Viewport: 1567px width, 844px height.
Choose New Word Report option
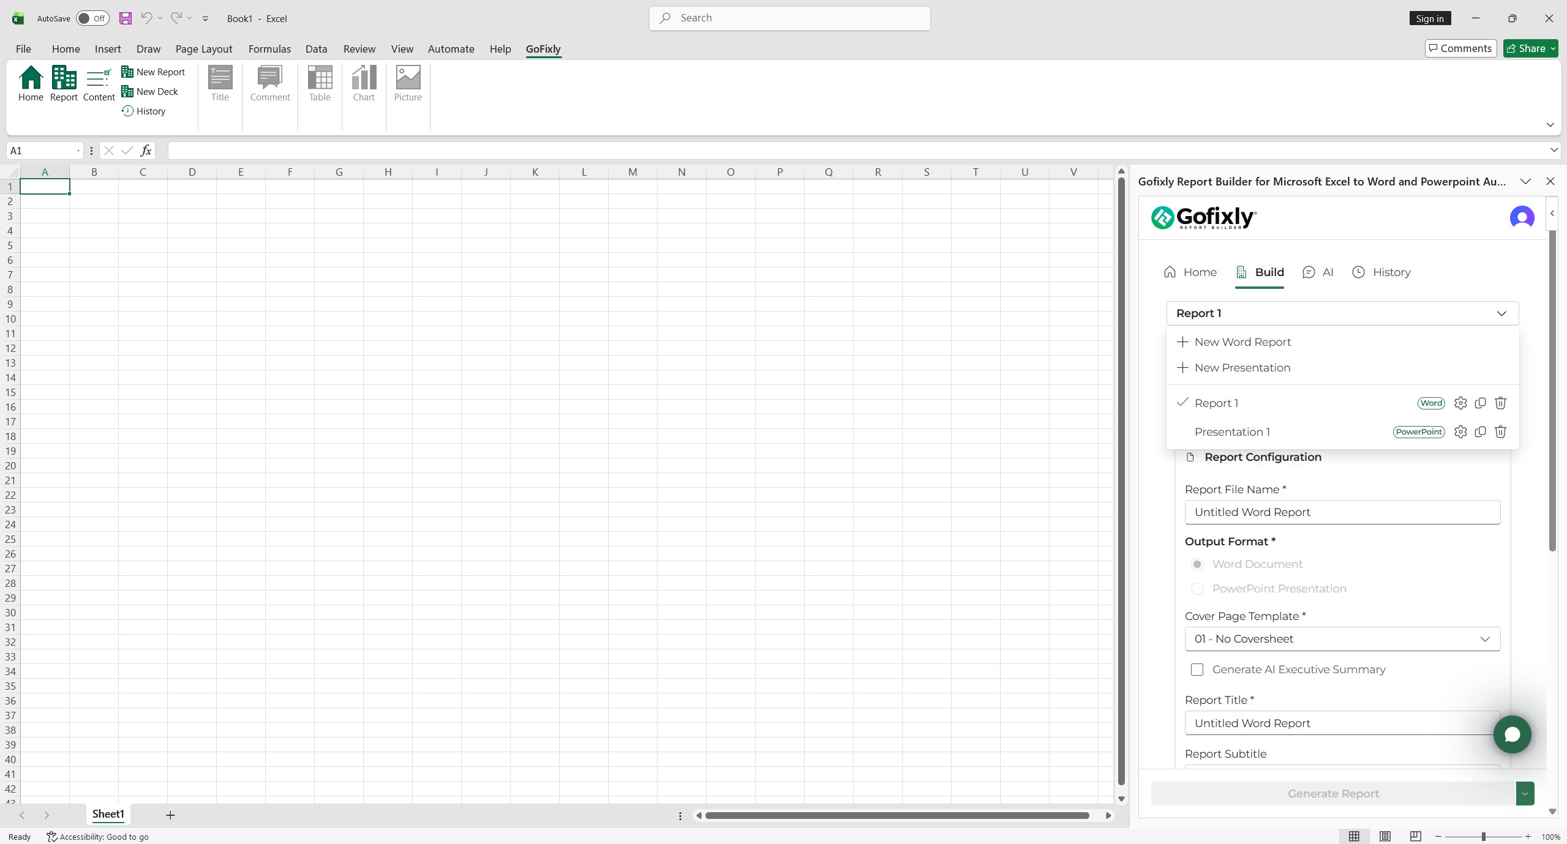click(x=1342, y=342)
